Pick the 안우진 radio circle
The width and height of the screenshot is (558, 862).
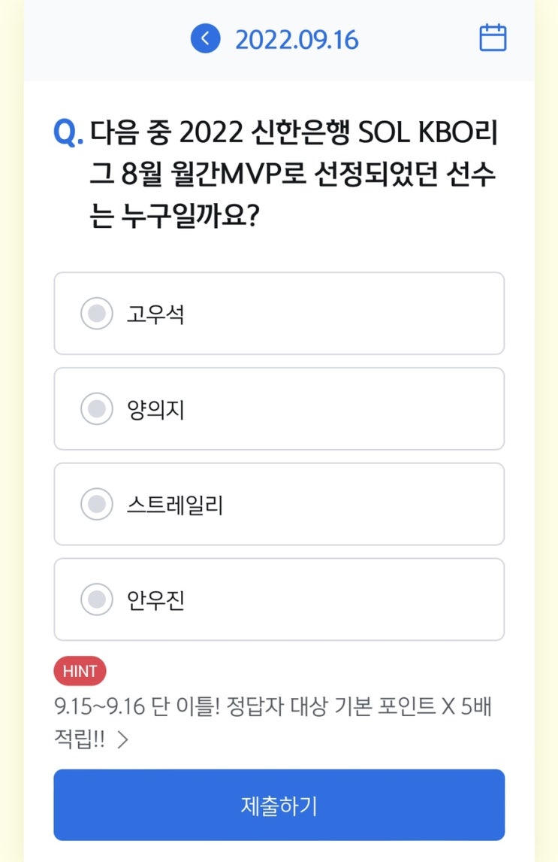pyautogui.click(x=96, y=599)
